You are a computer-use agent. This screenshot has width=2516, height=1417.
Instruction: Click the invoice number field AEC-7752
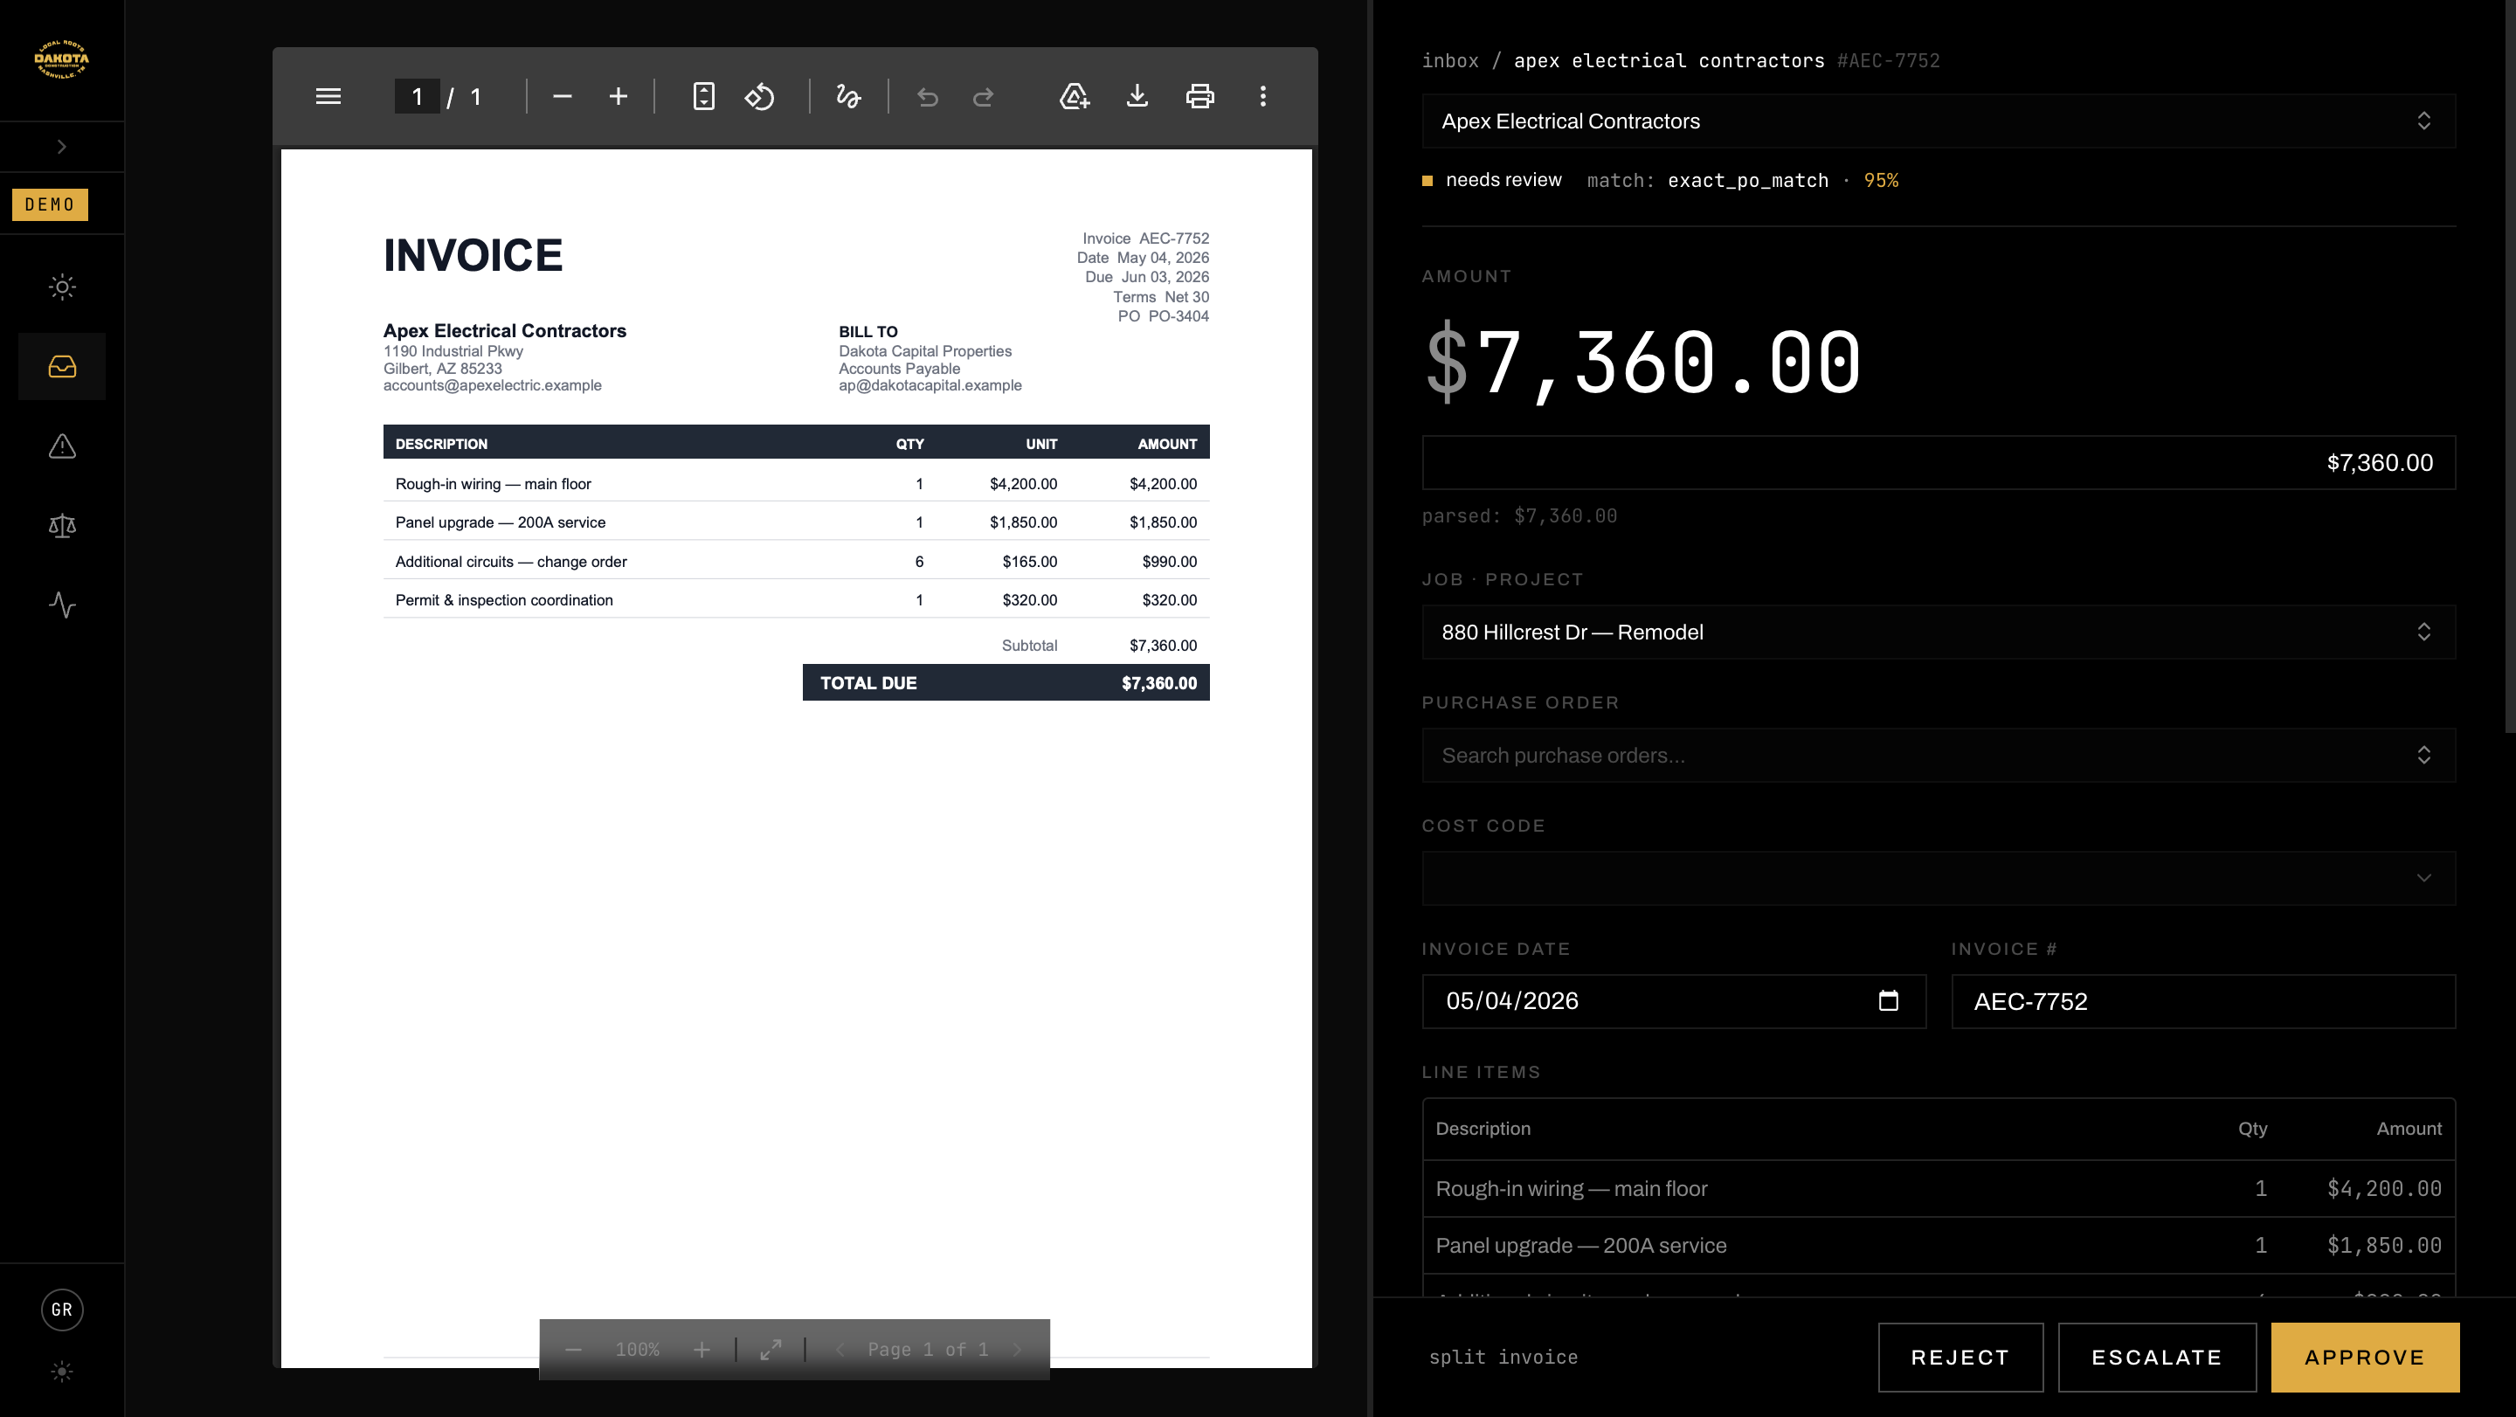tap(2202, 1001)
